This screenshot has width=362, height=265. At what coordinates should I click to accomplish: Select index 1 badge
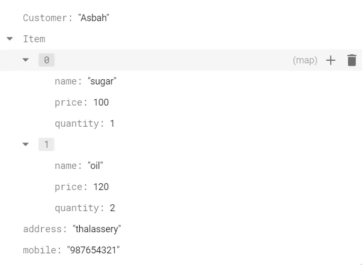[47, 145]
